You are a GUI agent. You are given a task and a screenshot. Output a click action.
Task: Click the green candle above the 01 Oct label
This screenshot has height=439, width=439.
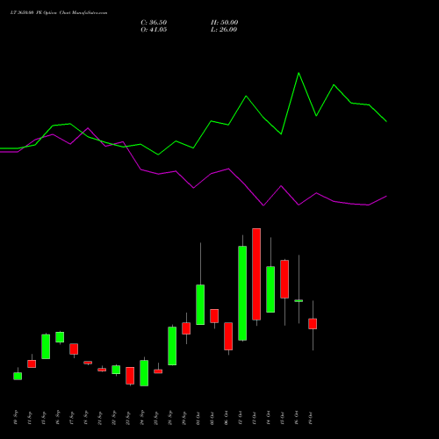200,305
